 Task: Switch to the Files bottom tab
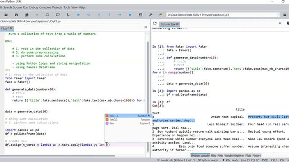214,156
